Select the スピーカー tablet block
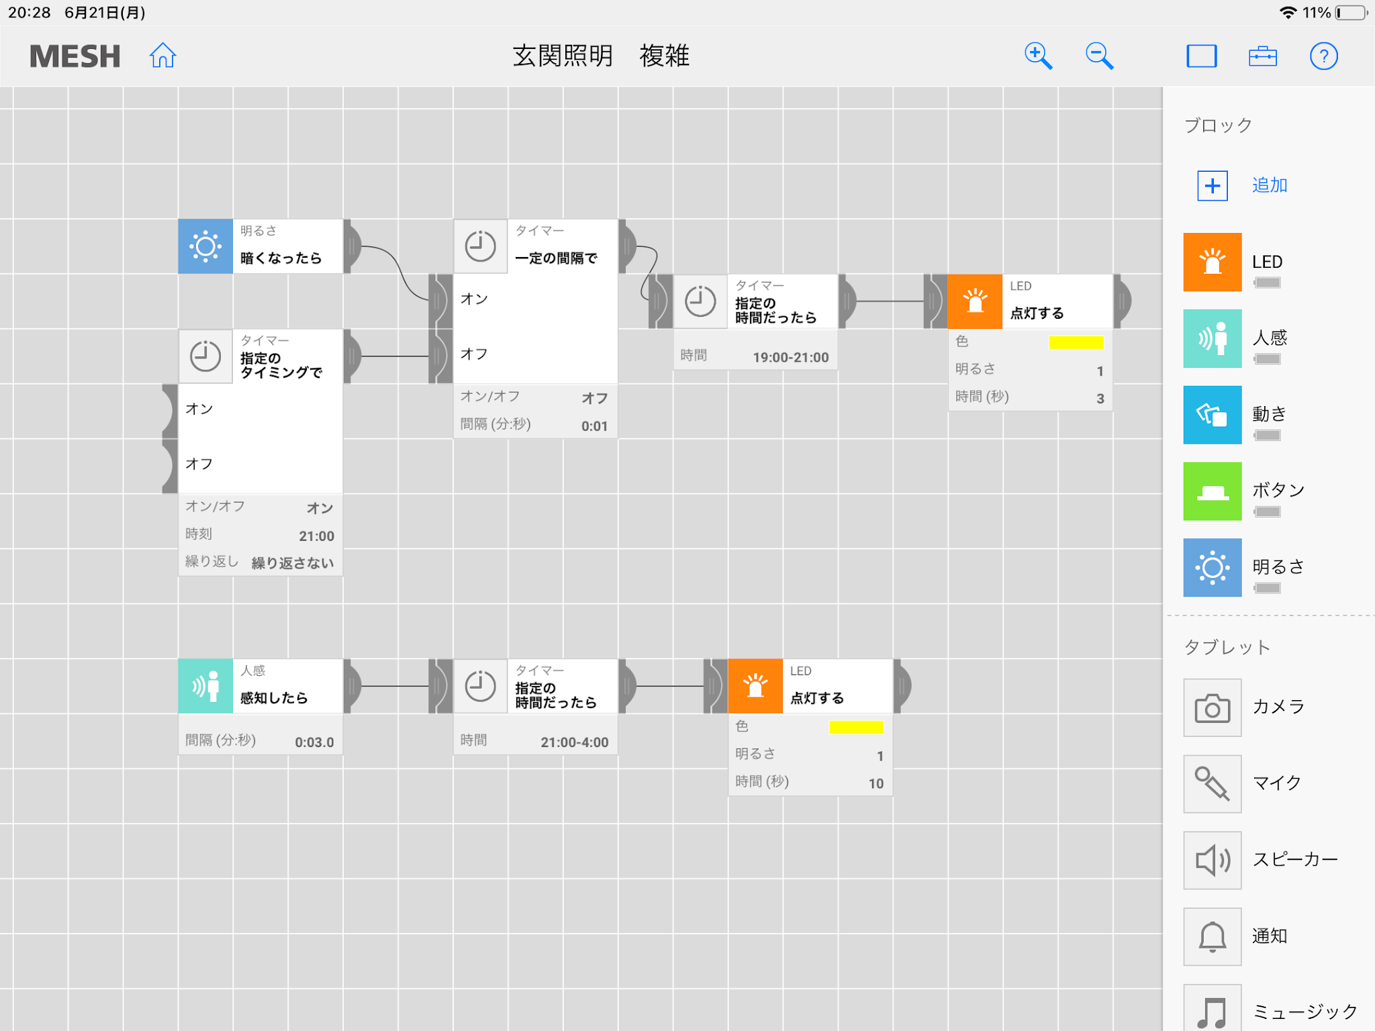This screenshot has height=1031, width=1375. [1212, 861]
